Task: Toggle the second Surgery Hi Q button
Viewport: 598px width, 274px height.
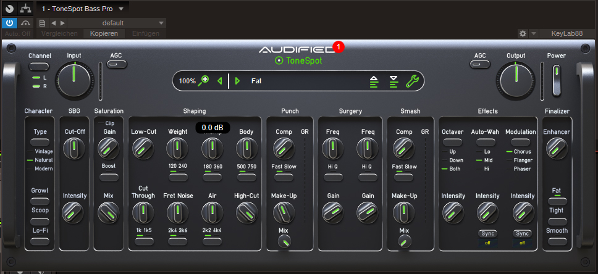Action: click(x=368, y=177)
